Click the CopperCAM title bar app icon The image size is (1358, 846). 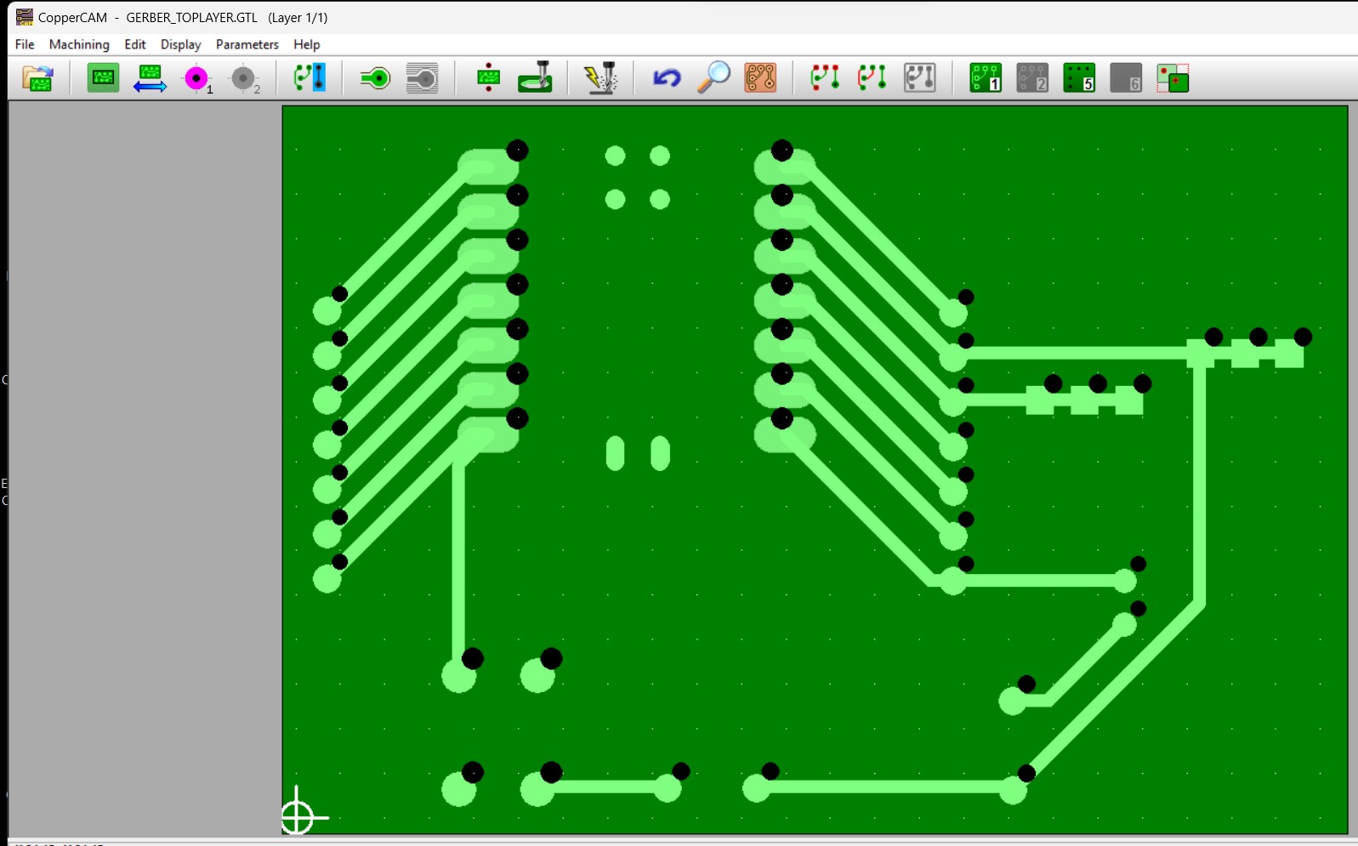click(x=25, y=17)
